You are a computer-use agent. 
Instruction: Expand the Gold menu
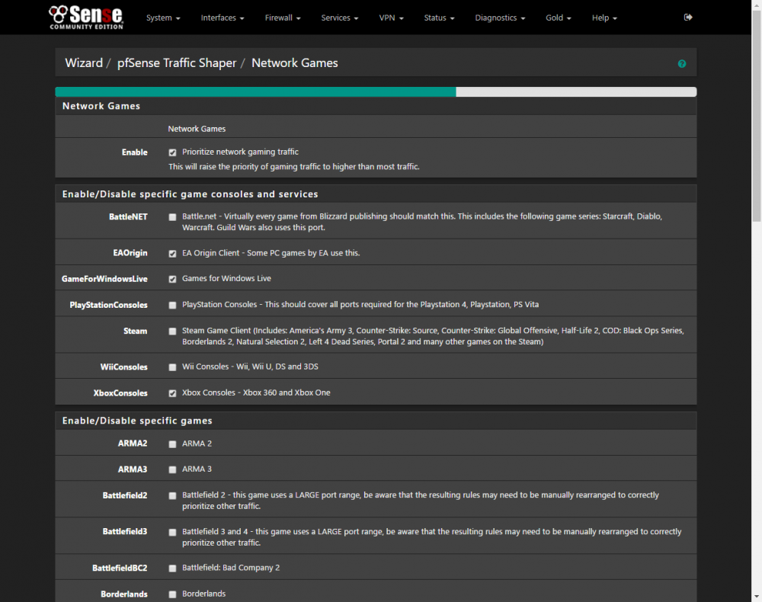coord(559,18)
